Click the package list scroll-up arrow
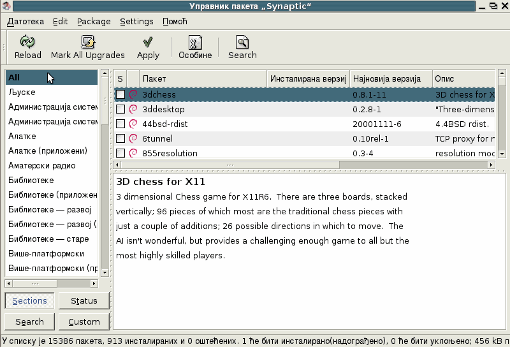 (502, 73)
